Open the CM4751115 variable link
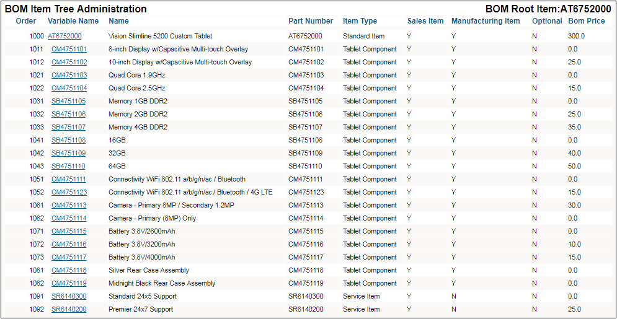The height and width of the screenshot is (319, 617). point(69,231)
